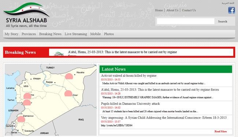Screen dimensions: 238x137
Task: Open the About Us link
Action: (x=172, y=10)
